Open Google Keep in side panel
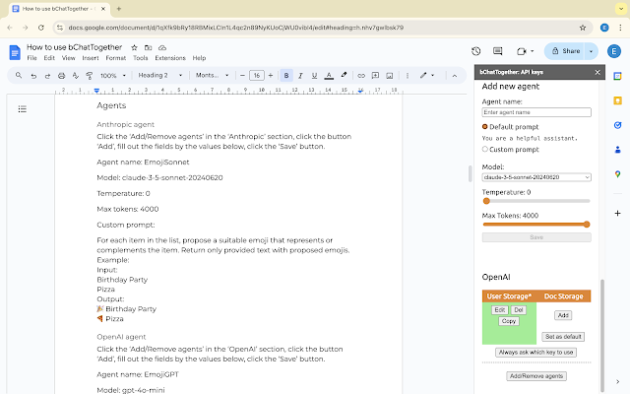 (x=617, y=100)
